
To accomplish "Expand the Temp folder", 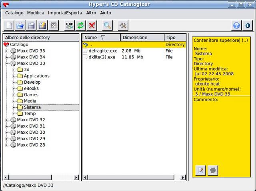I will [14, 114].
